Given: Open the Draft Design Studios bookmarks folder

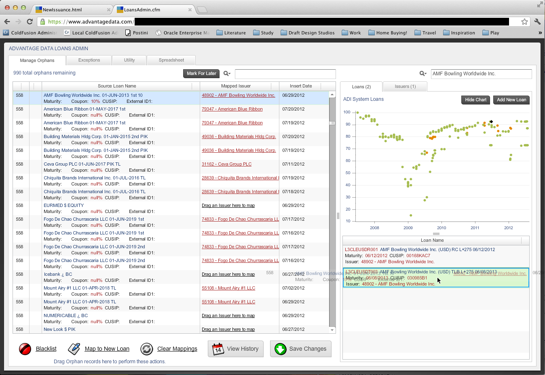Looking at the screenshot, I should [308, 33].
